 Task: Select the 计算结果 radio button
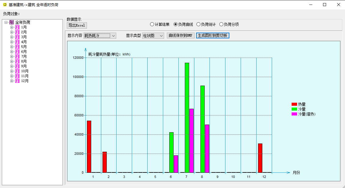point(152,24)
